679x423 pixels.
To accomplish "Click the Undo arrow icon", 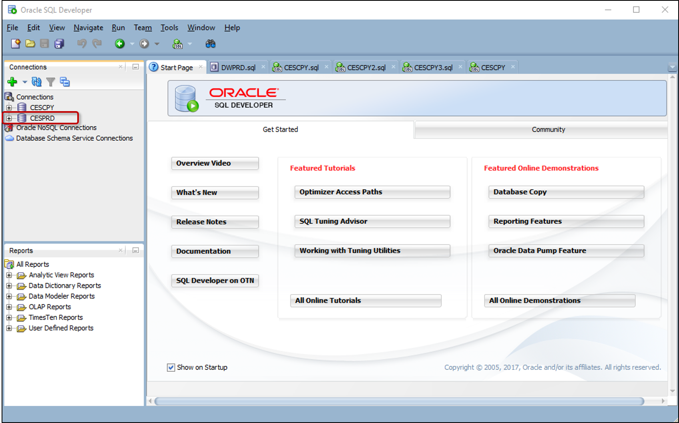I will pyautogui.click(x=82, y=44).
